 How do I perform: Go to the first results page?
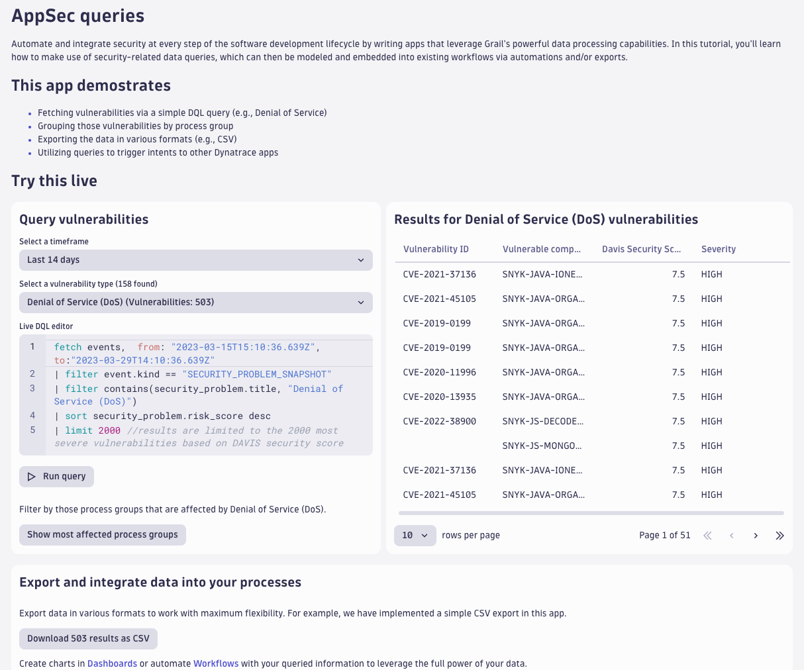pos(707,536)
